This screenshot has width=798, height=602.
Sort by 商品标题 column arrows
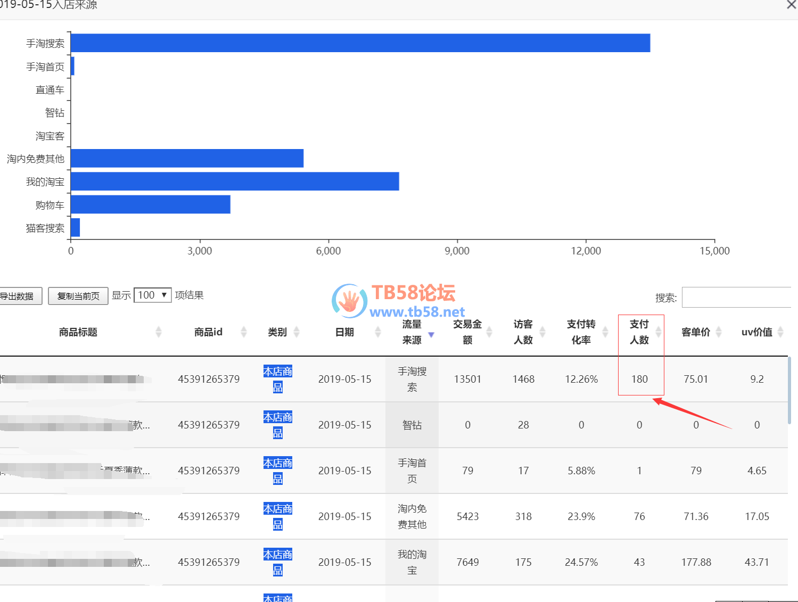tap(158, 332)
